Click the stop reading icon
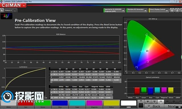 (148, 102)
